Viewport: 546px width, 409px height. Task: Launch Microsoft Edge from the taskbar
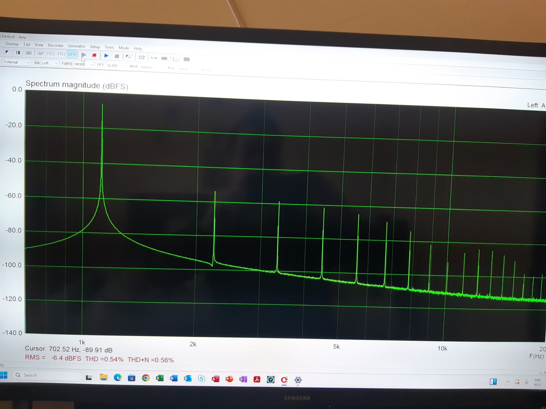click(118, 378)
